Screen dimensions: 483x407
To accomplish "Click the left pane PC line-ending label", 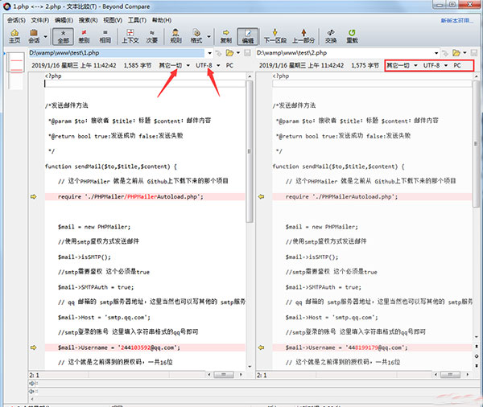I will [x=229, y=65].
